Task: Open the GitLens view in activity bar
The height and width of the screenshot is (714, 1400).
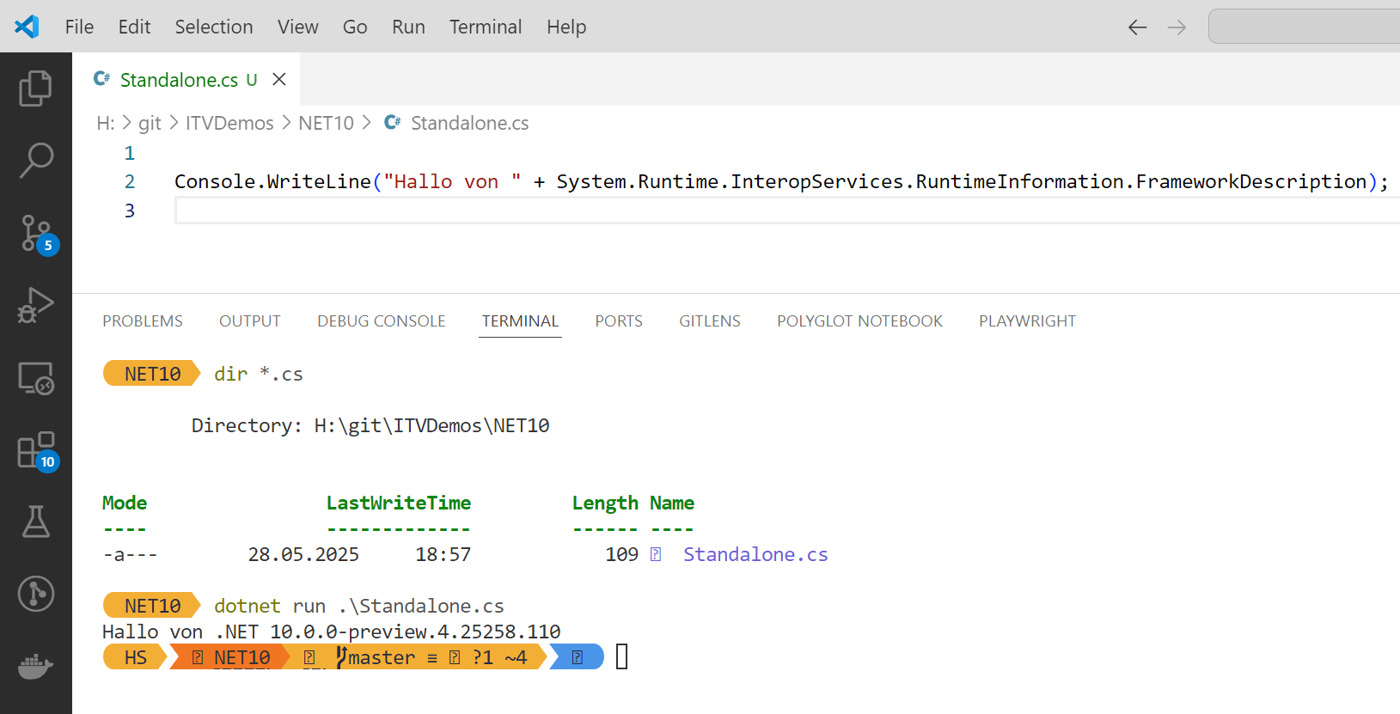Action: (x=35, y=594)
